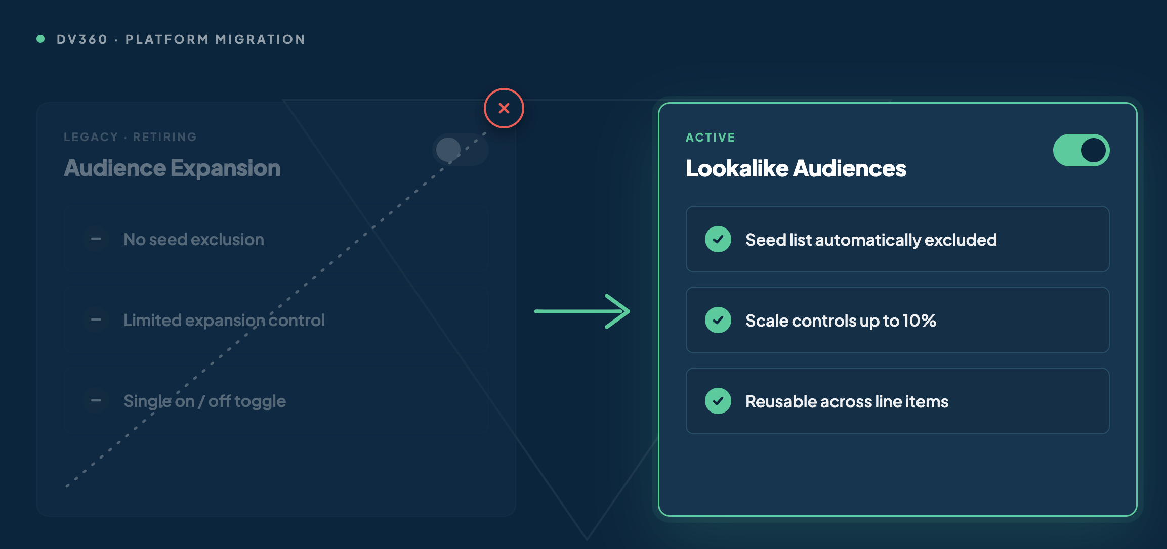Click checkmark beside Reusable across line items
Screen dimensions: 1167x549
[x=718, y=401]
